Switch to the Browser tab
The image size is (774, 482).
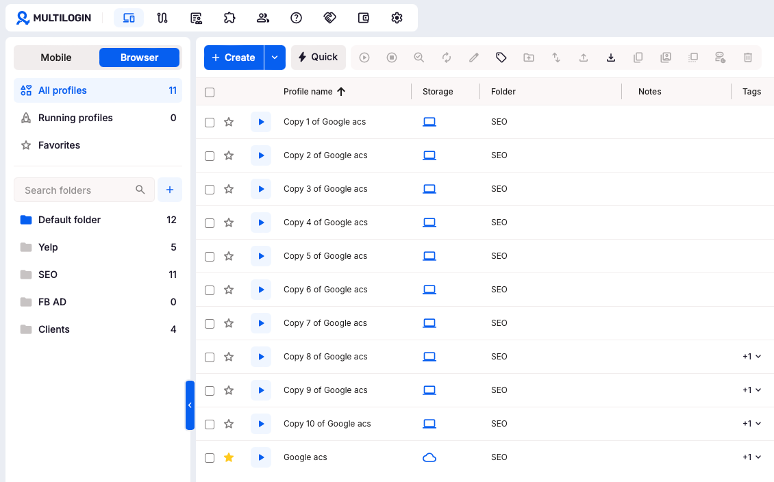139,58
